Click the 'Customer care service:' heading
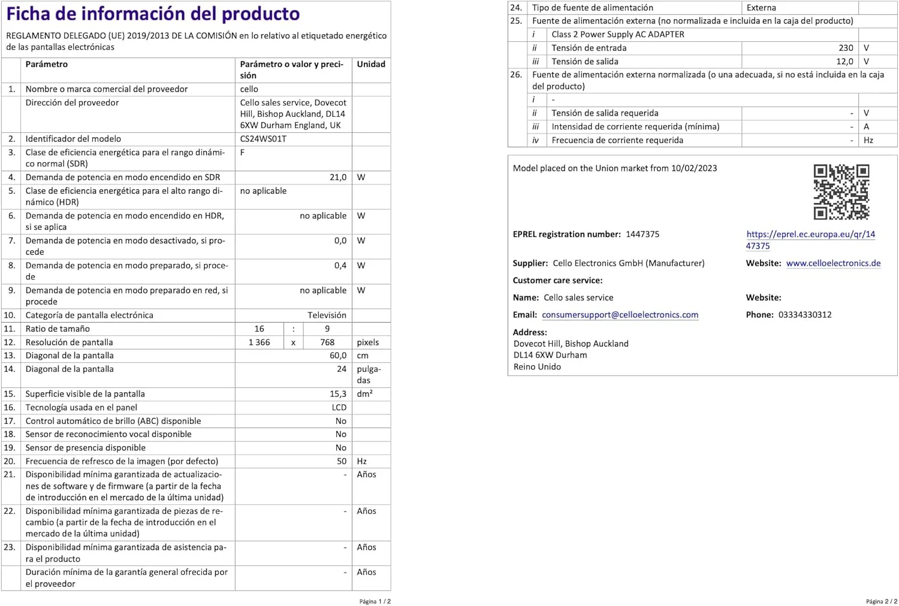The image size is (899, 606). click(x=557, y=280)
